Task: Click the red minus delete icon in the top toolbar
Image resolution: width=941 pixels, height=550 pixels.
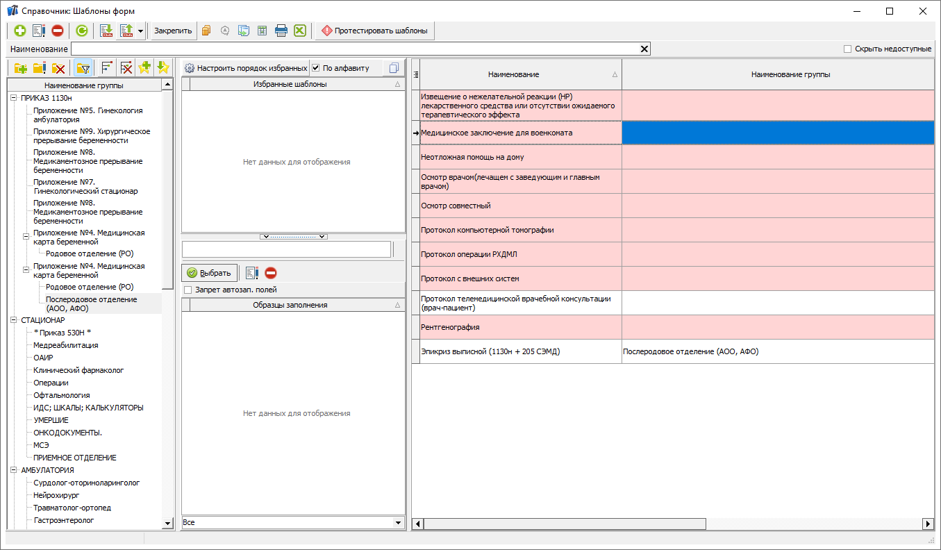Action: point(58,31)
